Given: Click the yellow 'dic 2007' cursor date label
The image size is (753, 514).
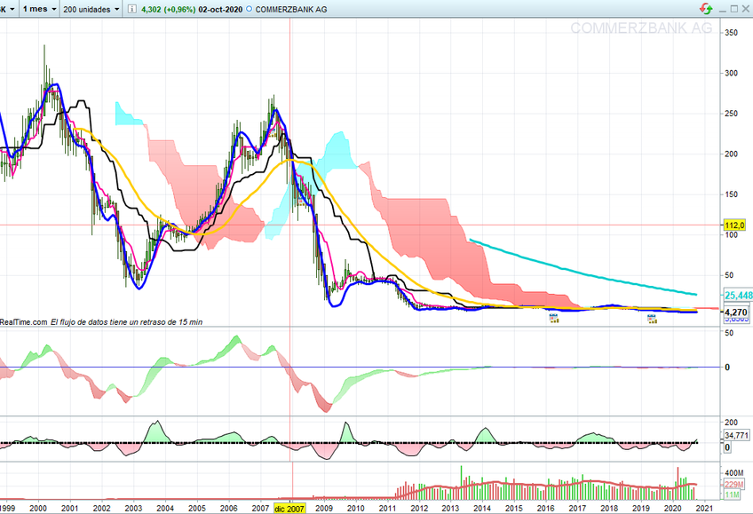Looking at the screenshot, I should pyautogui.click(x=289, y=509).
